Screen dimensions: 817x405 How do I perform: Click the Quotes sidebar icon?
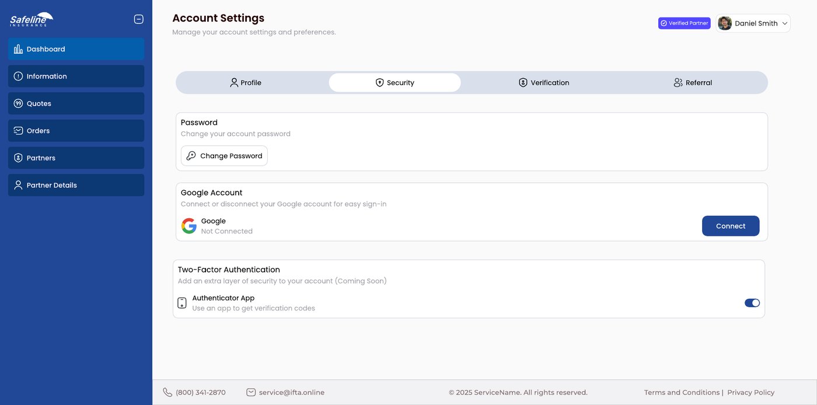[x=18, y=103]
